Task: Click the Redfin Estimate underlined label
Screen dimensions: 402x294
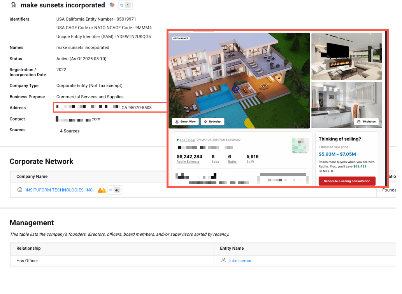Action: 189,162
